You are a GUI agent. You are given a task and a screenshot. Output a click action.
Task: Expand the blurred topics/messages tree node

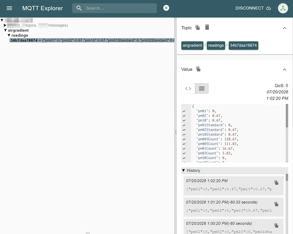pyautogui.click(x=5, y=25)
